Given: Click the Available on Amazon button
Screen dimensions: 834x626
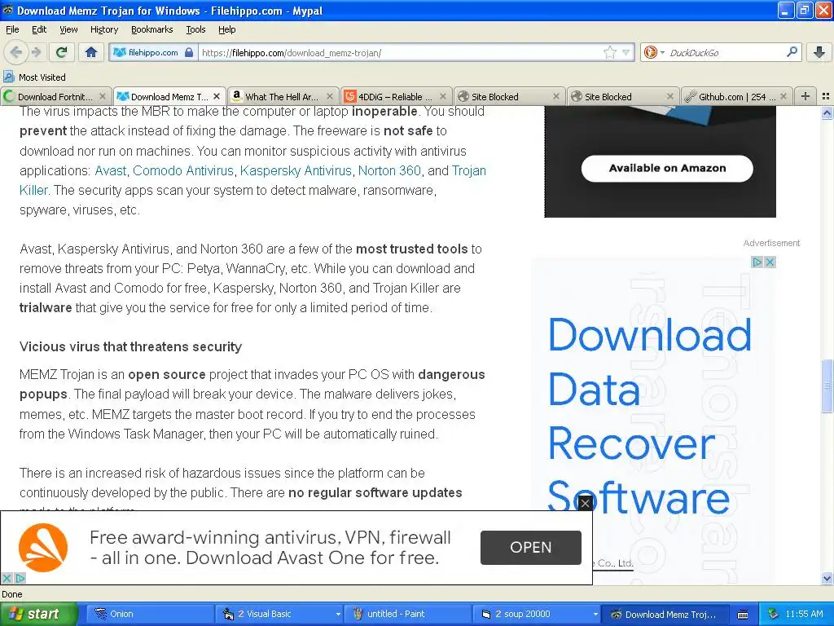Looking at the screenshot, I should pos(667,168).
